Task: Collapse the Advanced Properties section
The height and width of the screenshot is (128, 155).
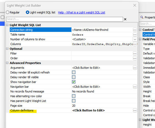Action: [x=7, y=63]
